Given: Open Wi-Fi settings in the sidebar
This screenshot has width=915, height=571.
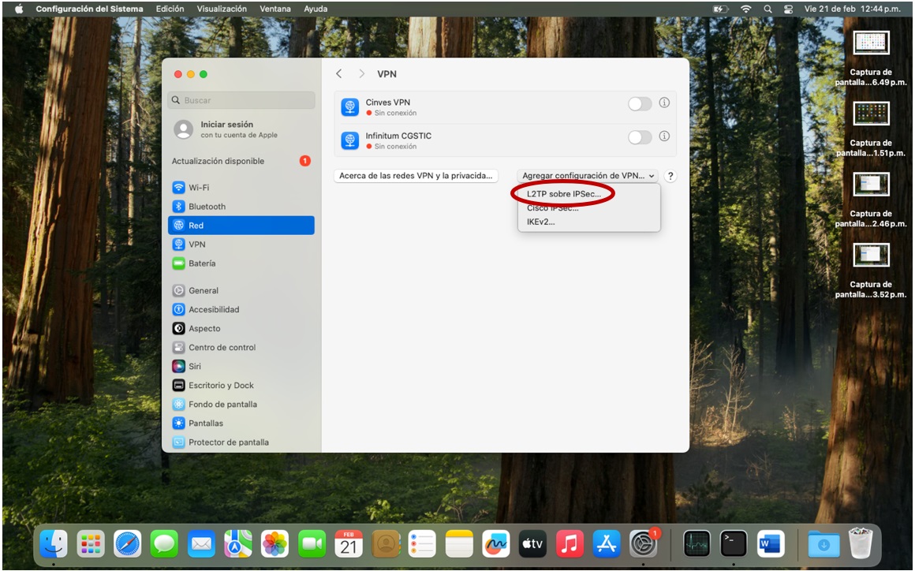Looking at the screenshot, I should coord(198,188).
